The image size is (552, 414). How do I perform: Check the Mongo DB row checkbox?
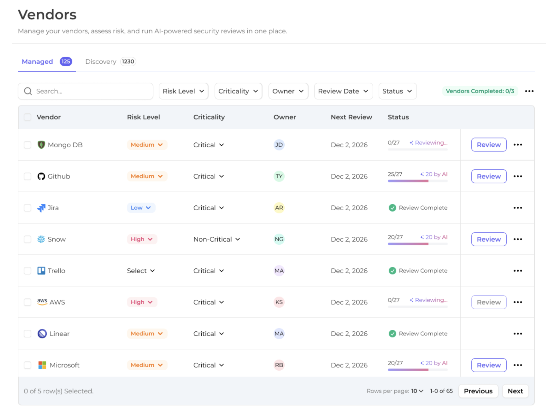pos(27,145)
